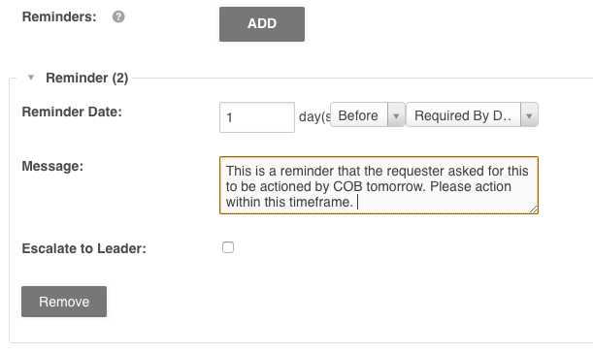Place cursor on word COB in message

347,186
